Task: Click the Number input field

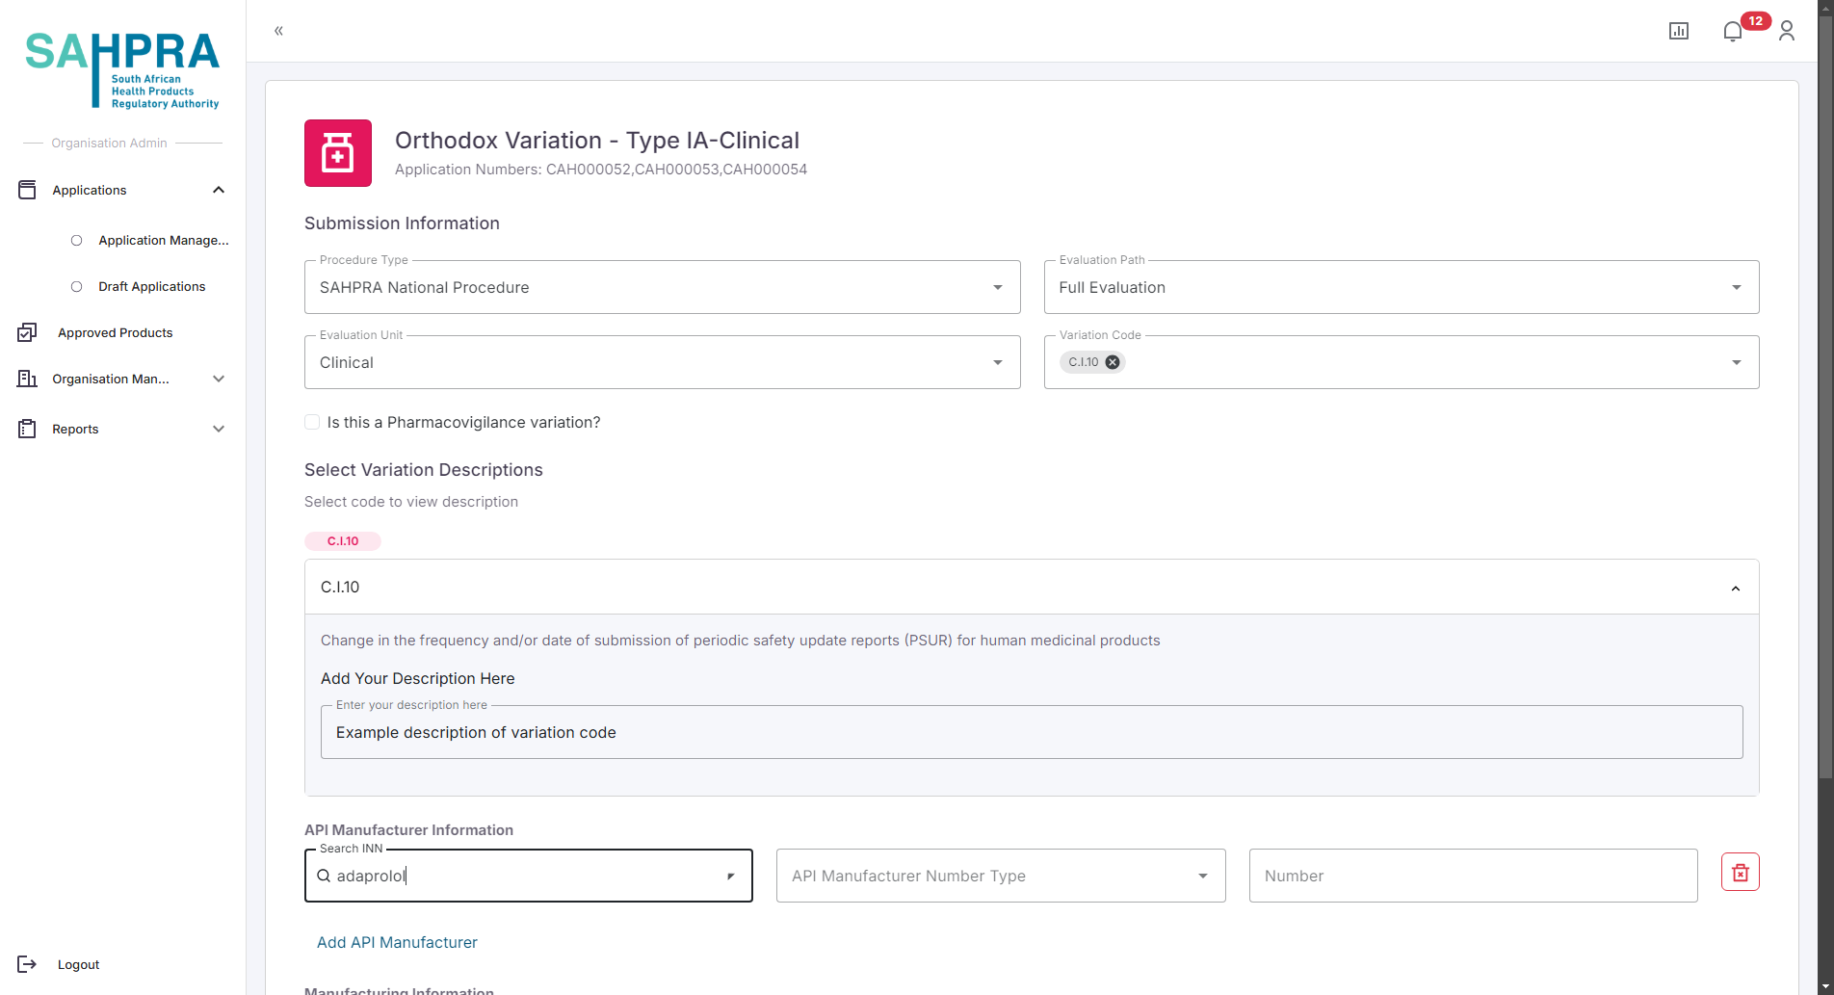Action: [1472, 876]
